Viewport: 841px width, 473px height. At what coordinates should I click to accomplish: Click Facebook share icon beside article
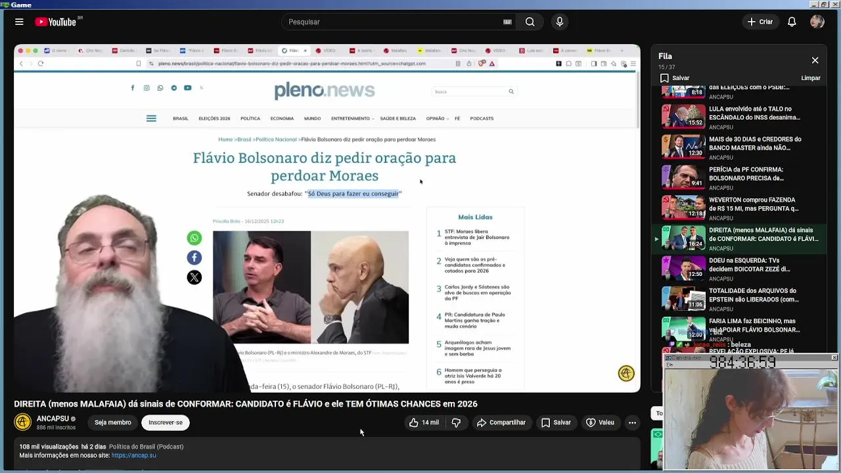pos(194,258)
